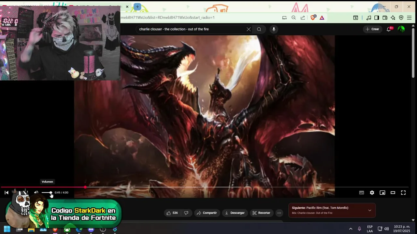417x234 pixels.
Task: Toggle theater mode view
Action: [393, 193]
